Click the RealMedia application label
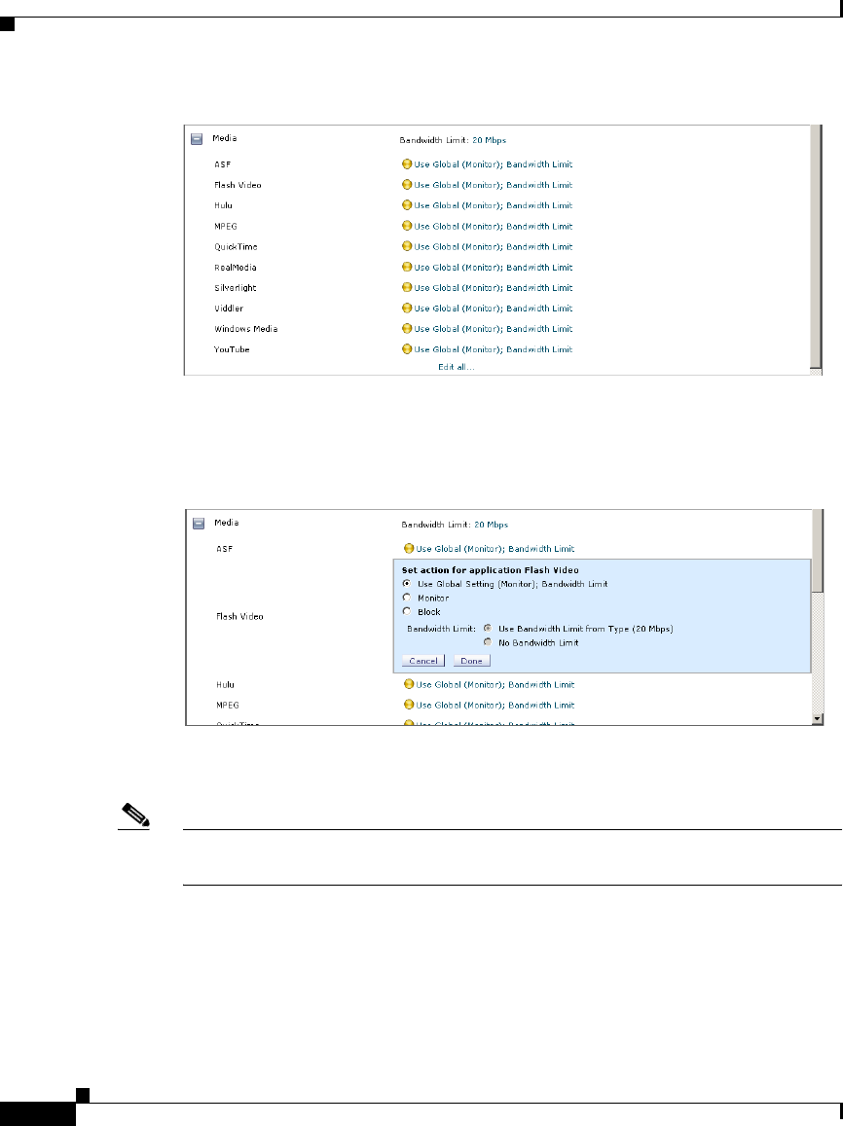The height and width of the screenshot is (1126, 843). [235, 267]
